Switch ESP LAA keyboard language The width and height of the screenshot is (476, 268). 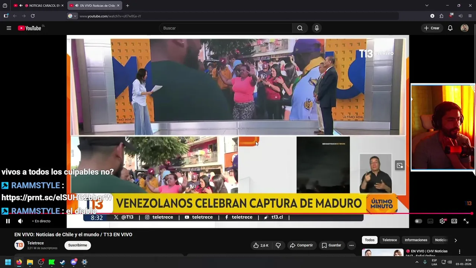coord(434,262)
